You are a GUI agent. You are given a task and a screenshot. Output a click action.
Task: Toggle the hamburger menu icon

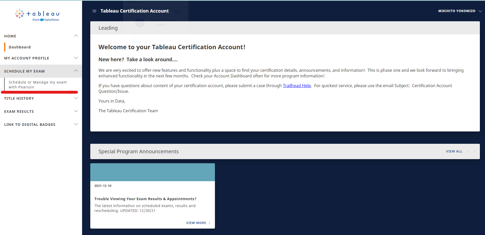94,11
